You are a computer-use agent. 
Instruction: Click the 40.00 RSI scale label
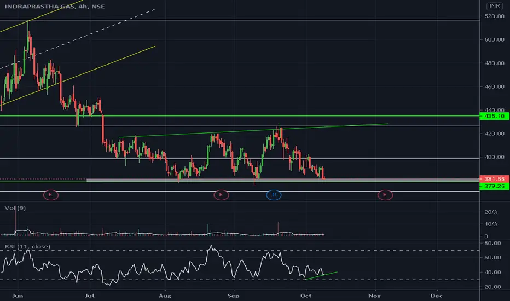tap(492, 273)
